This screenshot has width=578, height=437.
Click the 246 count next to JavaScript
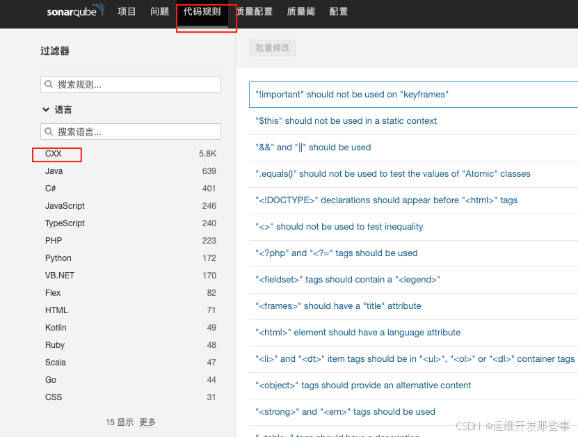pyautogui.click(x=209, y=206)
